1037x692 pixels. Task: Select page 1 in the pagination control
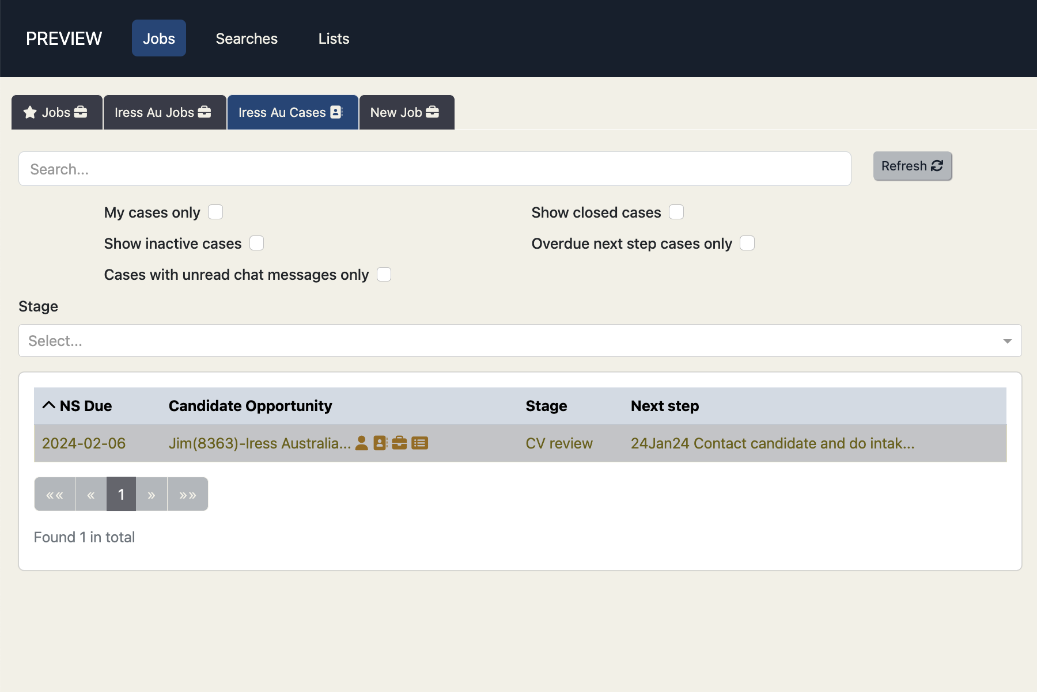(121, 494)
